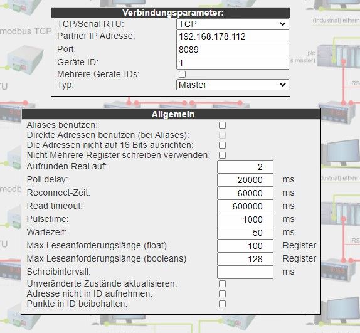Select the Read timeout input field
Image resolution: width=360 pixels, height=333 pixels.
(x=245, y=206)
